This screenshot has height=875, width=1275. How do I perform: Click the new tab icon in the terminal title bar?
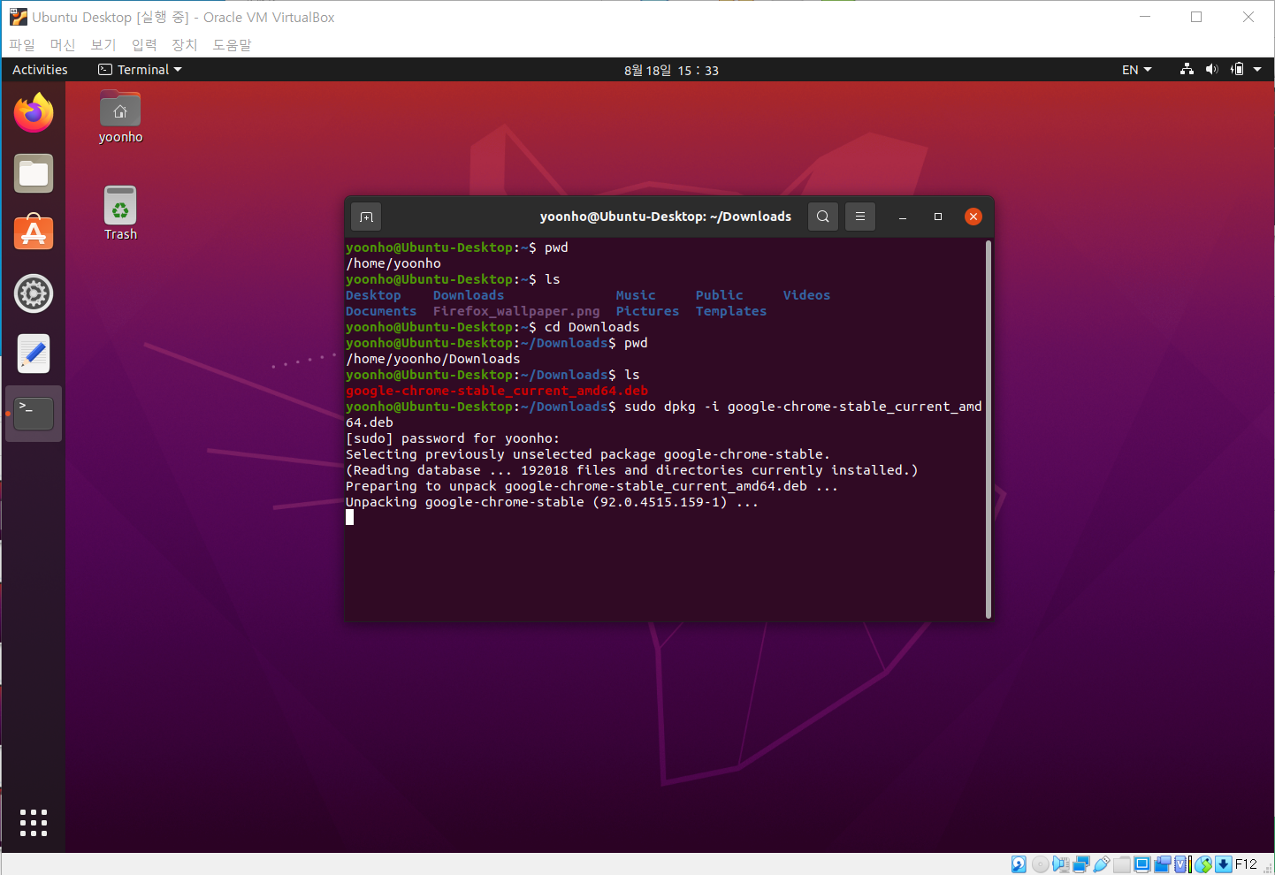pos(366,217)
